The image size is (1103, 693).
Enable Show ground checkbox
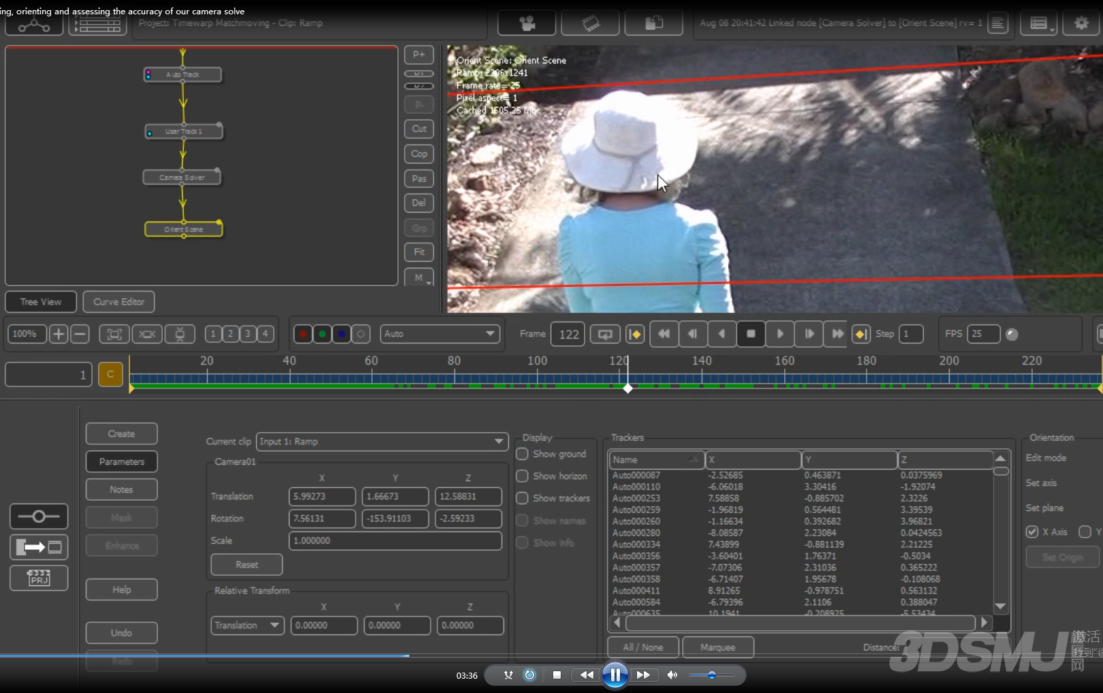click(x=523, y=454)
